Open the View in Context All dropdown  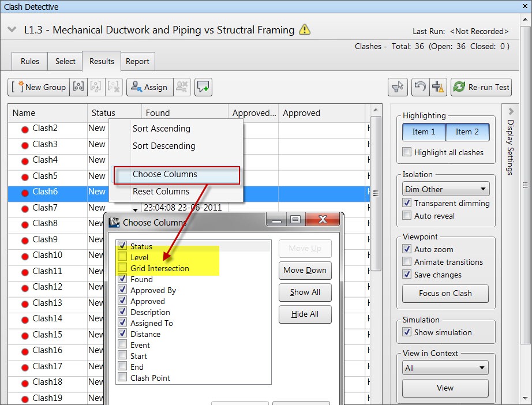[x=445, y=368]
